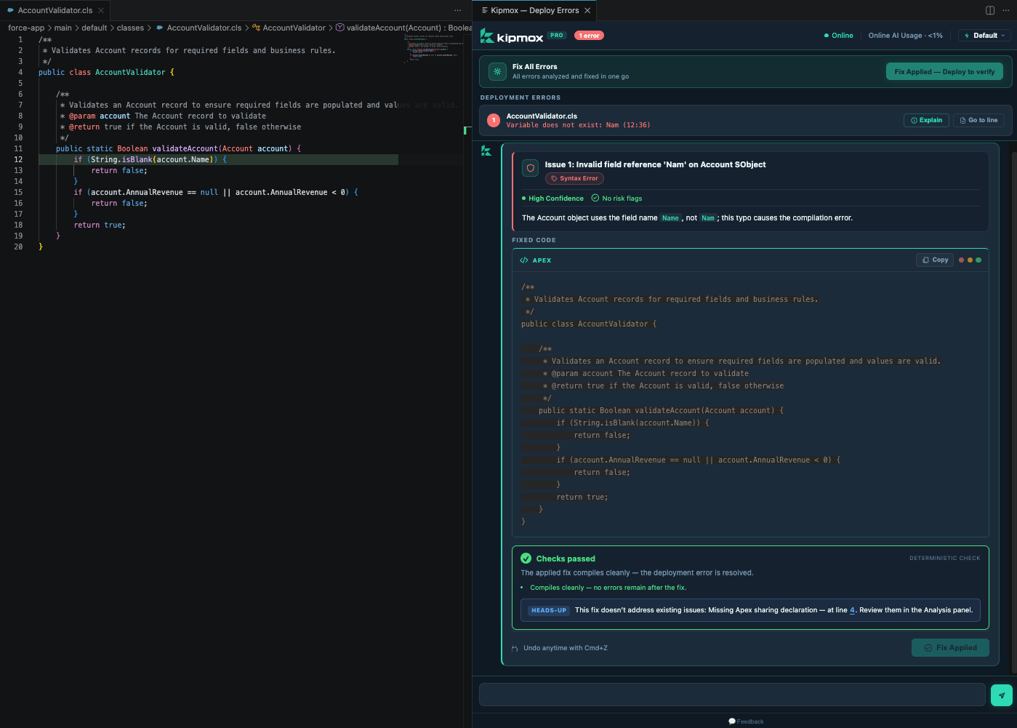Click the Fix Applied button at bottom
Image resolution: width=1017 pixels, height=728 pixels.
[x=950, y=647]
